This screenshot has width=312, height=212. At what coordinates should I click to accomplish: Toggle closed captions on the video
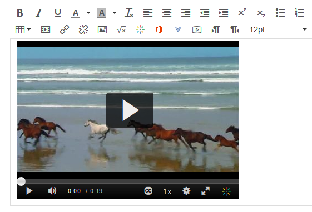pos(148,191)
